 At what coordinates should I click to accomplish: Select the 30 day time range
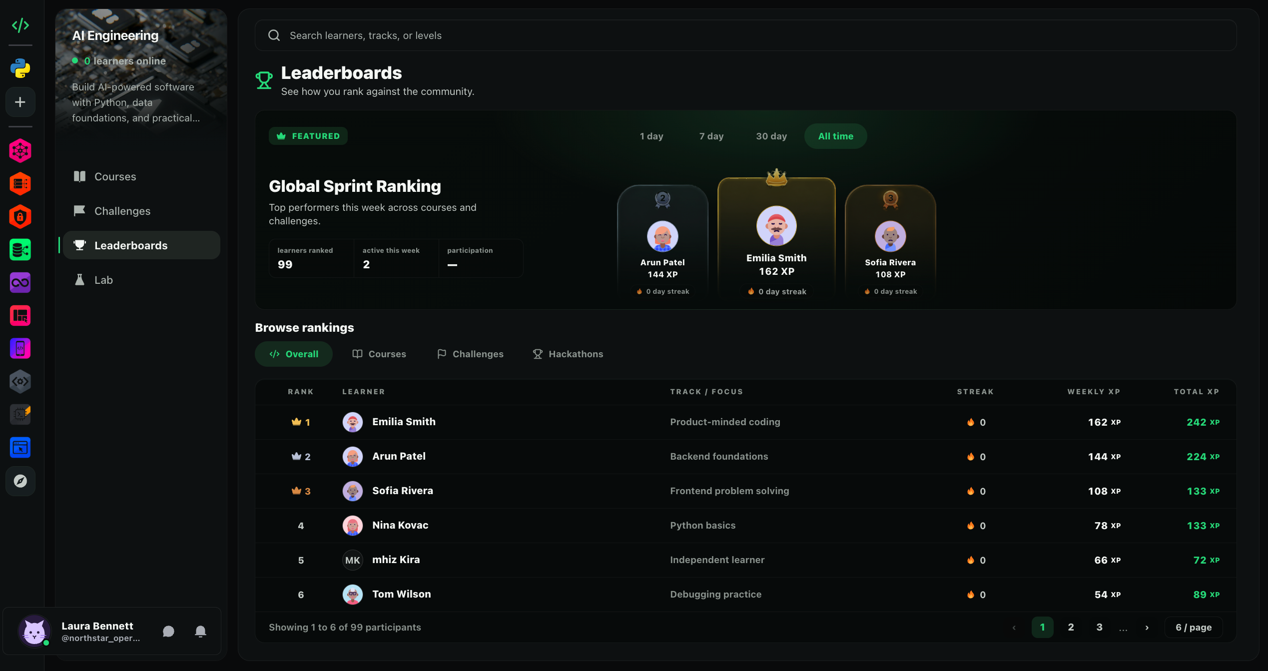[771, 136]
